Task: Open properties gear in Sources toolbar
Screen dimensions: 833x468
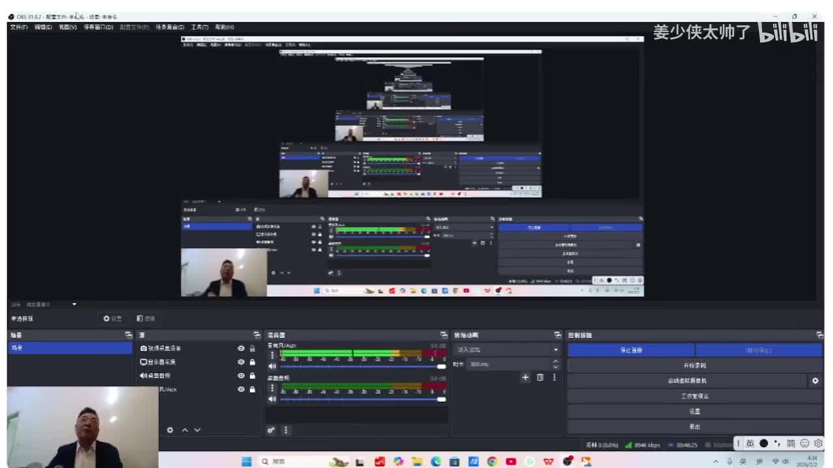Action: pyautogui.click(x=170, y=430)
